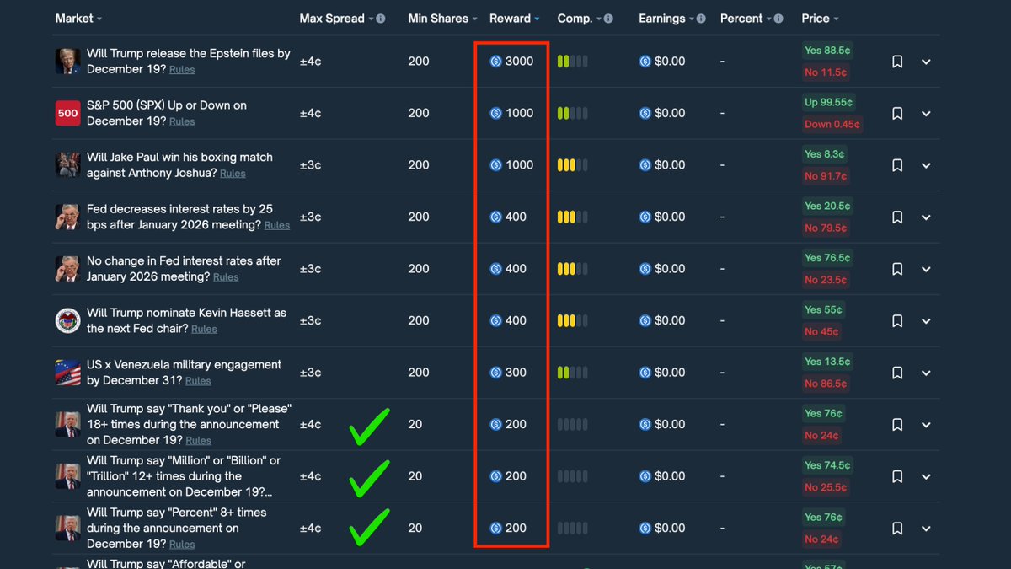Image resolution: width=1011 pixels, height=569 pixels.
Task: Click the checkmark beside the Million or Billion market
Action: (369, 475)
